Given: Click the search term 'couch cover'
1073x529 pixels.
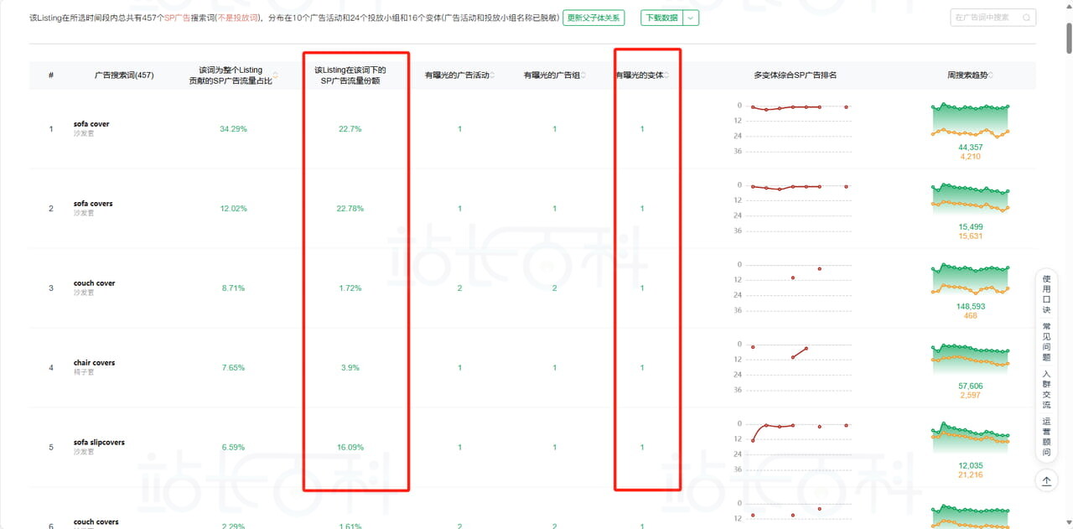Looking at the screenshot, I should (95, 283).
